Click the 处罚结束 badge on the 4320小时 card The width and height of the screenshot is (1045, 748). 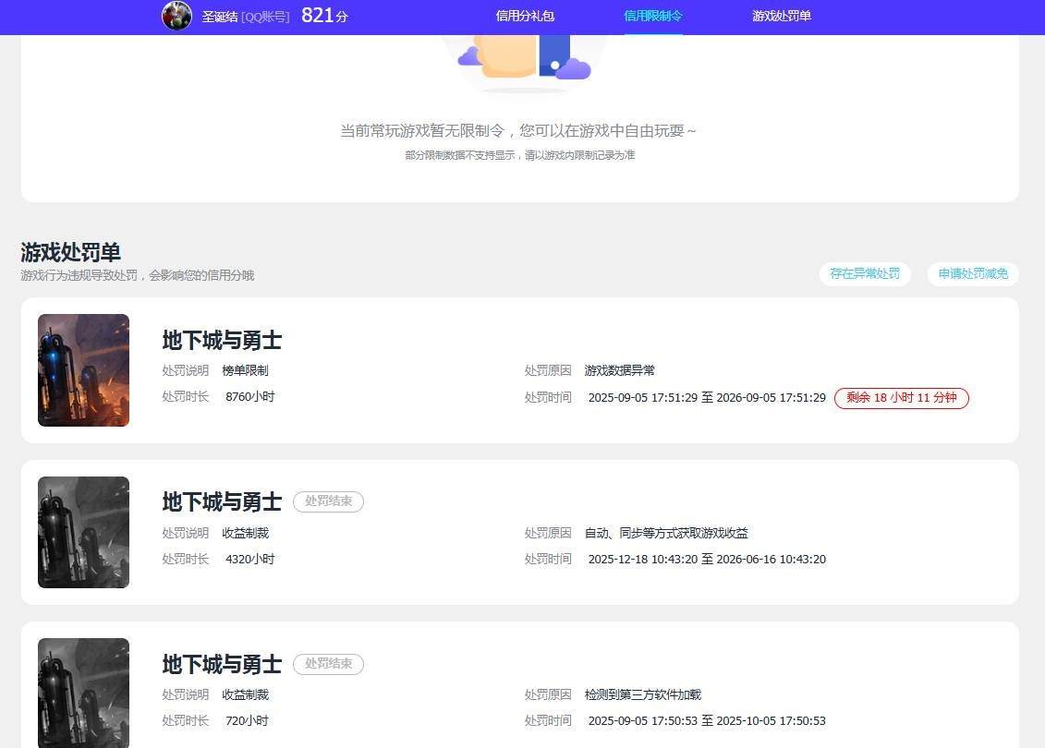pos(329,501)
